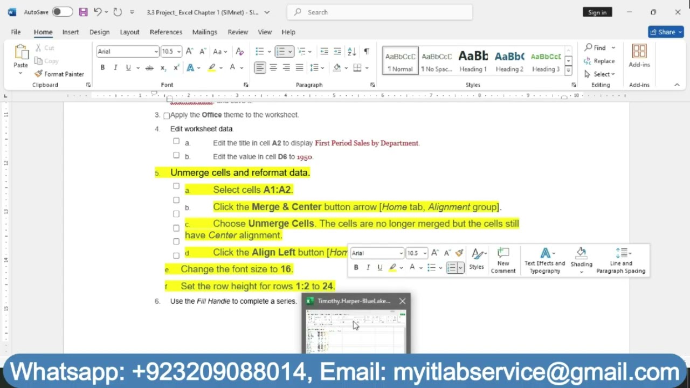Switch to the Design ribbon tab
Screen dimensions: 690x388
click(x=99, y=32)
